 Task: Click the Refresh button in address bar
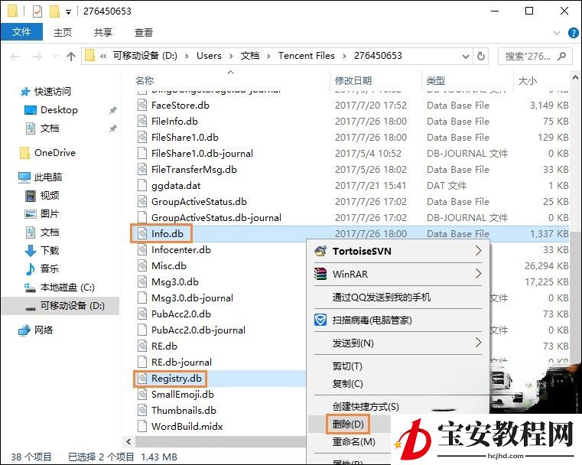click(481, 56)
